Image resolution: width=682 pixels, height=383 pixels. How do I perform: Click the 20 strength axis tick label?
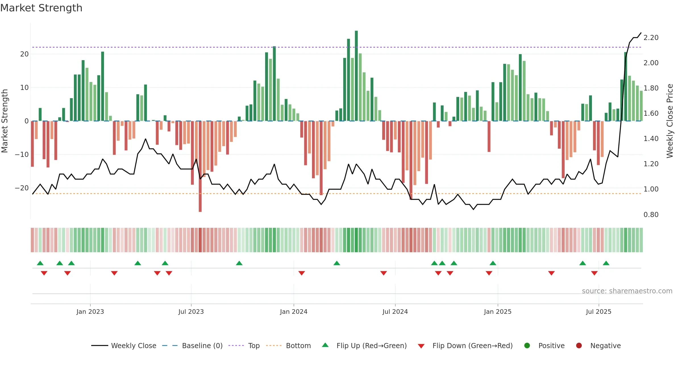(24, 54)
